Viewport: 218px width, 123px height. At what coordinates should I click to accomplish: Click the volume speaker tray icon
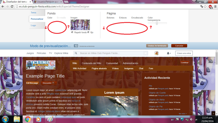[191, 119]
